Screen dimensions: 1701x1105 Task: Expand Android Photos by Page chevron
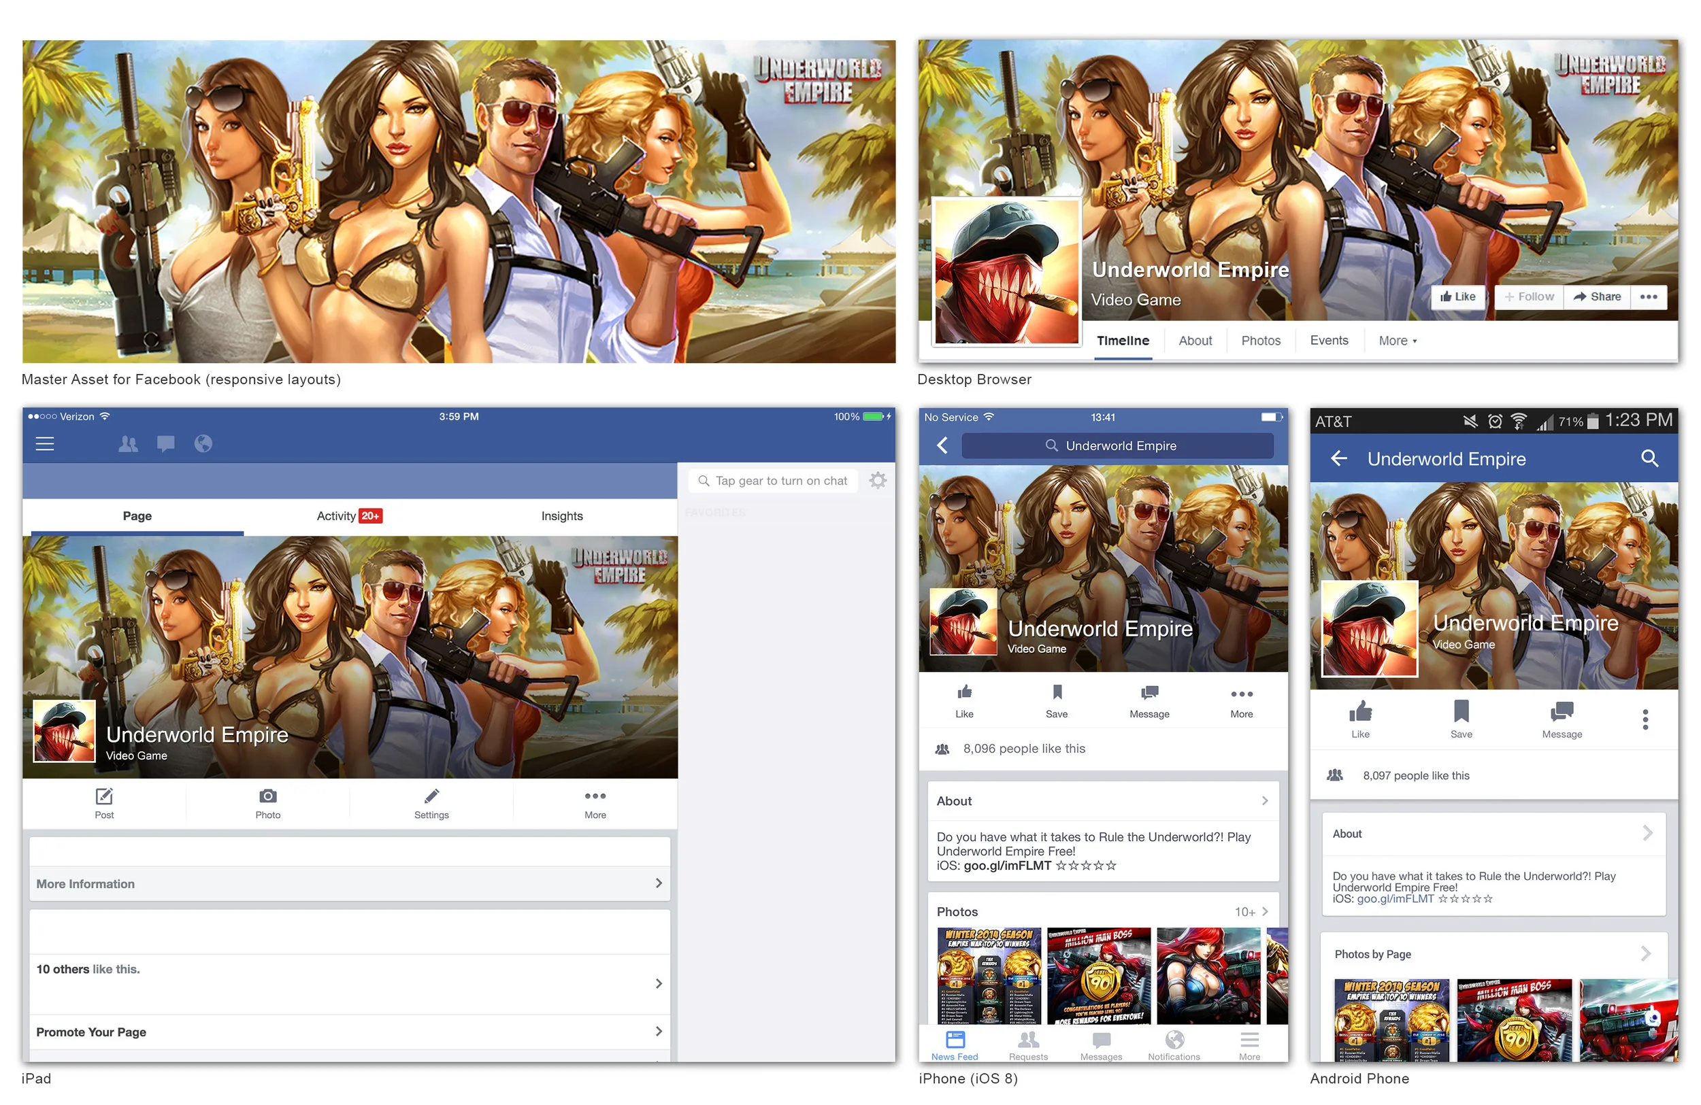[1646, 954]
